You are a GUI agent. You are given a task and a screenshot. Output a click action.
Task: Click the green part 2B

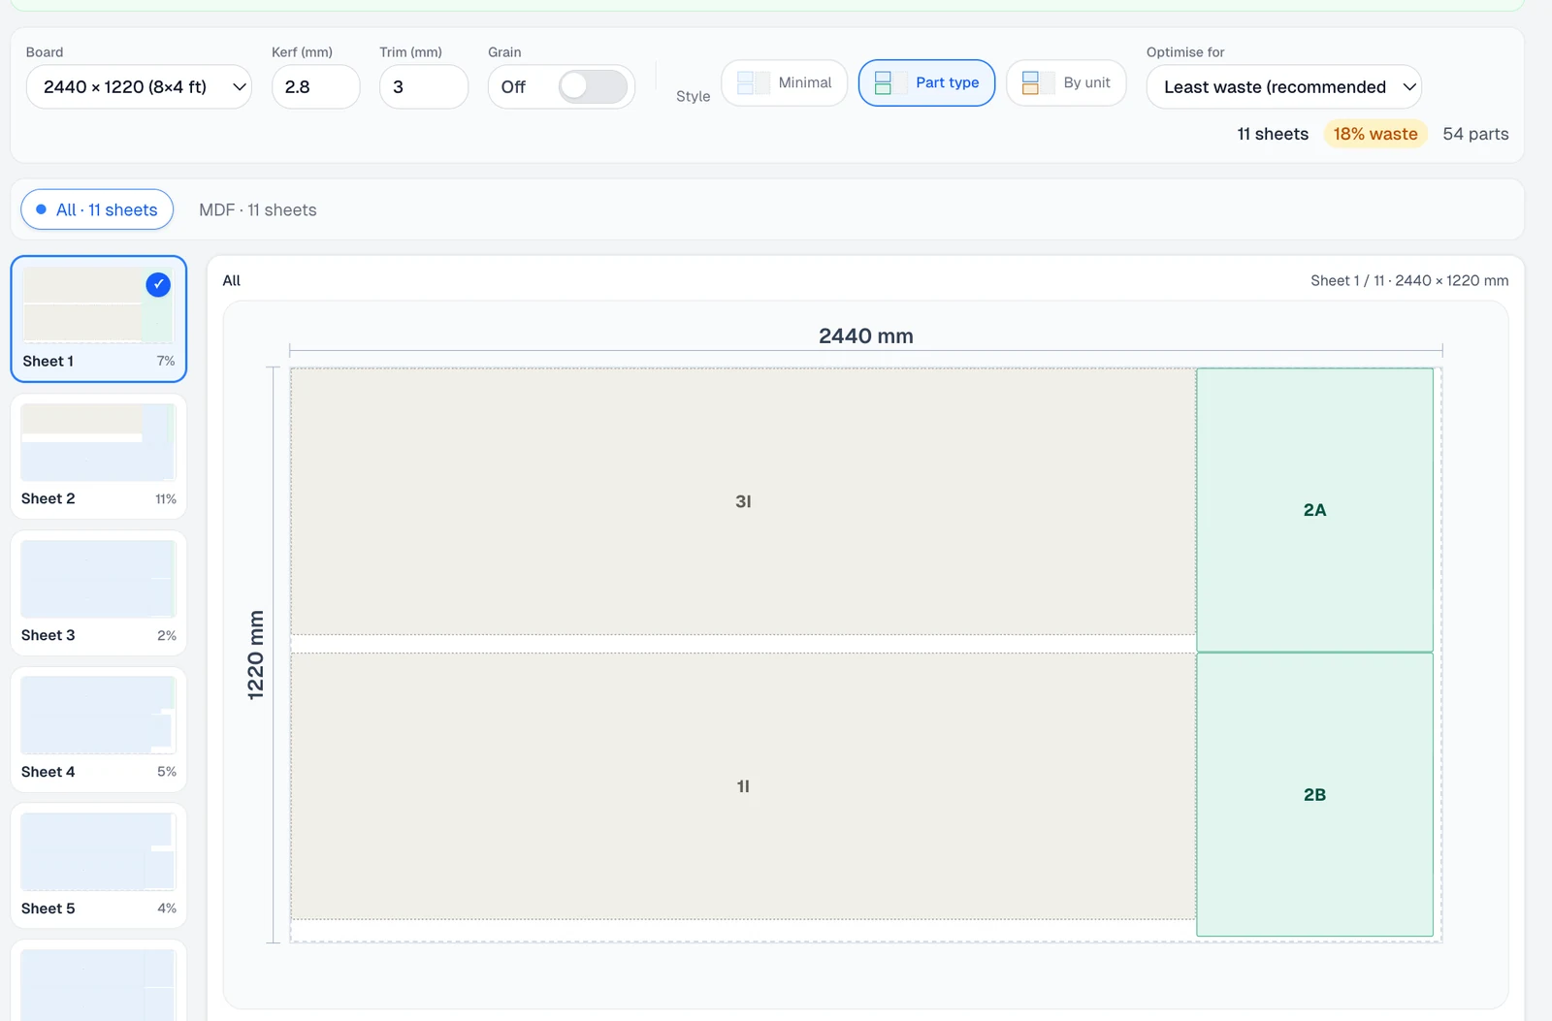pos(1314,794)
